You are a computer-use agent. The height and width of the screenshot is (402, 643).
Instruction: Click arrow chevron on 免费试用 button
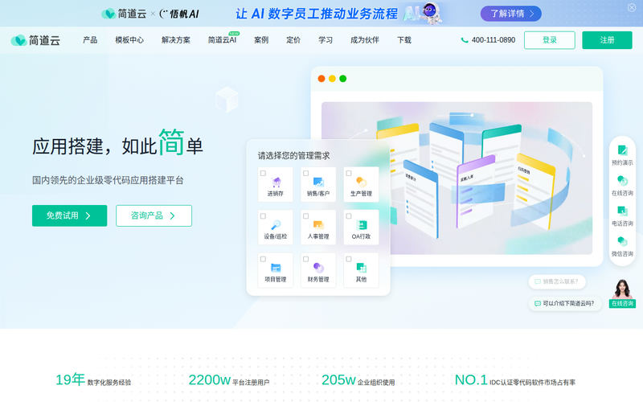(x=88, y=215)
